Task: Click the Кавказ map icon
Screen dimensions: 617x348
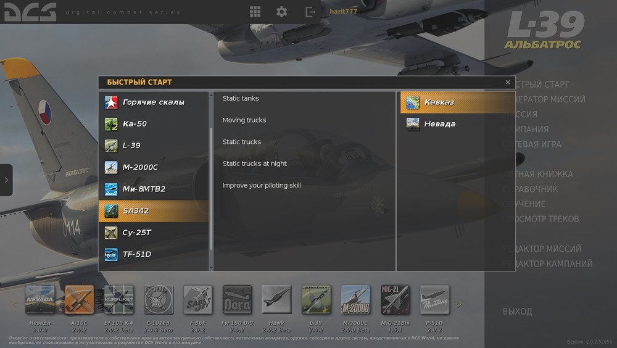Action: tap(413, 102)
